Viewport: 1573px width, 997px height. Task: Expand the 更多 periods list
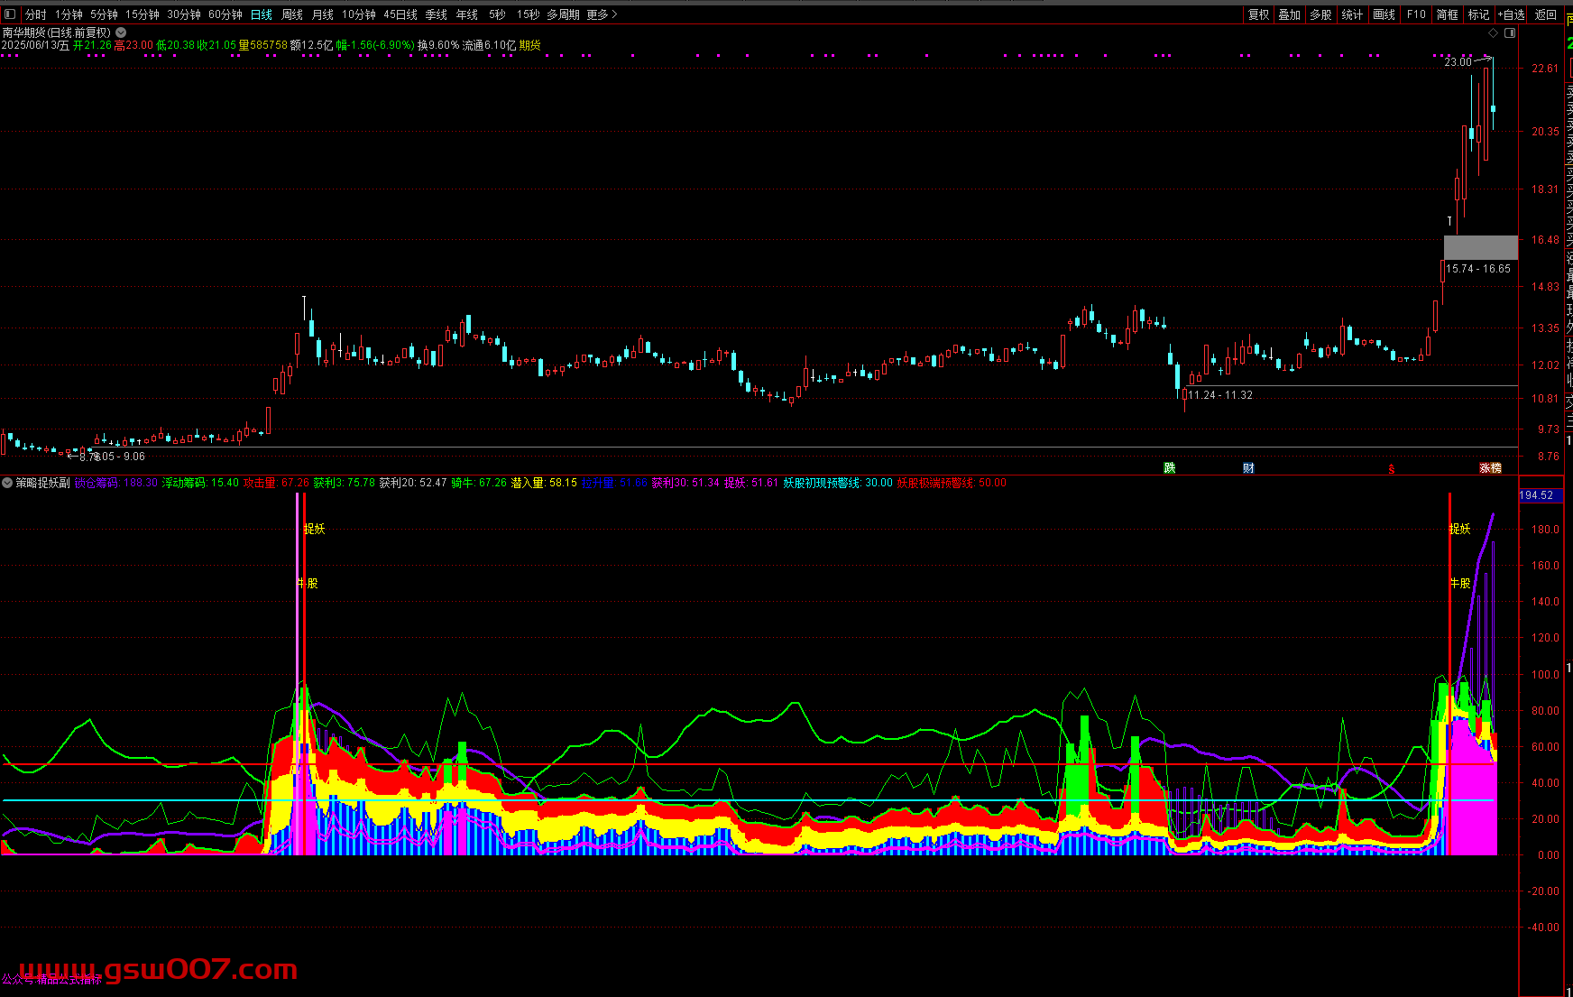[603, 14]
